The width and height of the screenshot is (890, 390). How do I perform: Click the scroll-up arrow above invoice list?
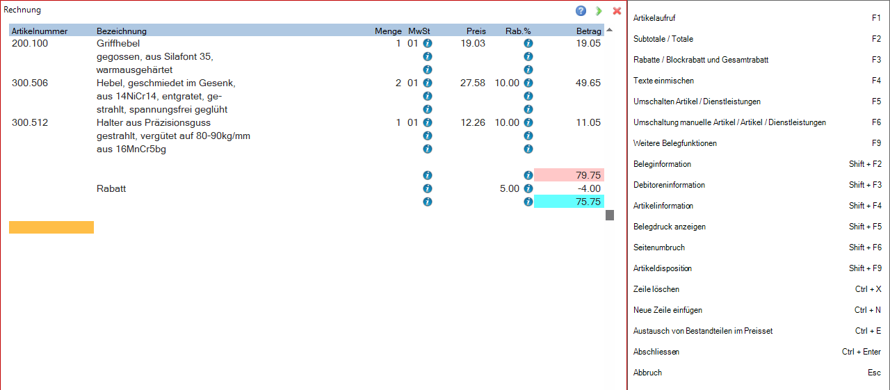(610, 30)
